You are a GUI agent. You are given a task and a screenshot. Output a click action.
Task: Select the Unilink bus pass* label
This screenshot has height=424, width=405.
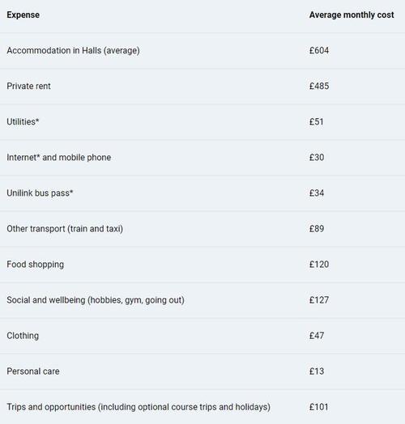(x=40, y=193)
